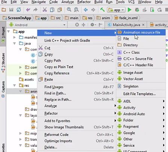Click the Undo arrow icon

pos(28,10)
